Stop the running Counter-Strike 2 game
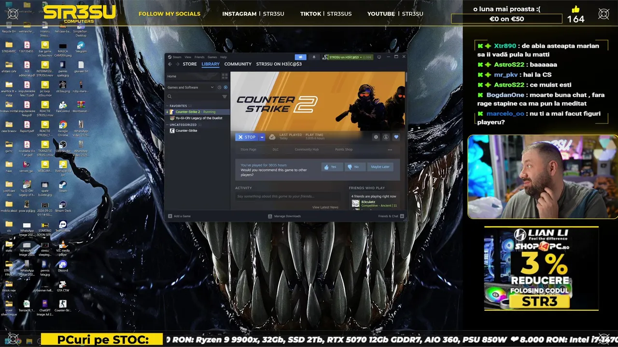The image size is (618, 347). pos(247,137)
